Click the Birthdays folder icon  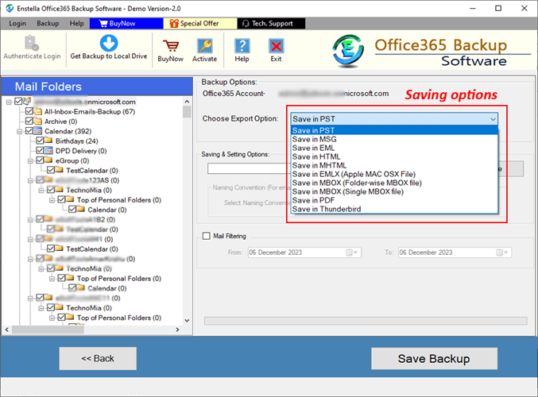pyautogui.click(x=48, y=141)
